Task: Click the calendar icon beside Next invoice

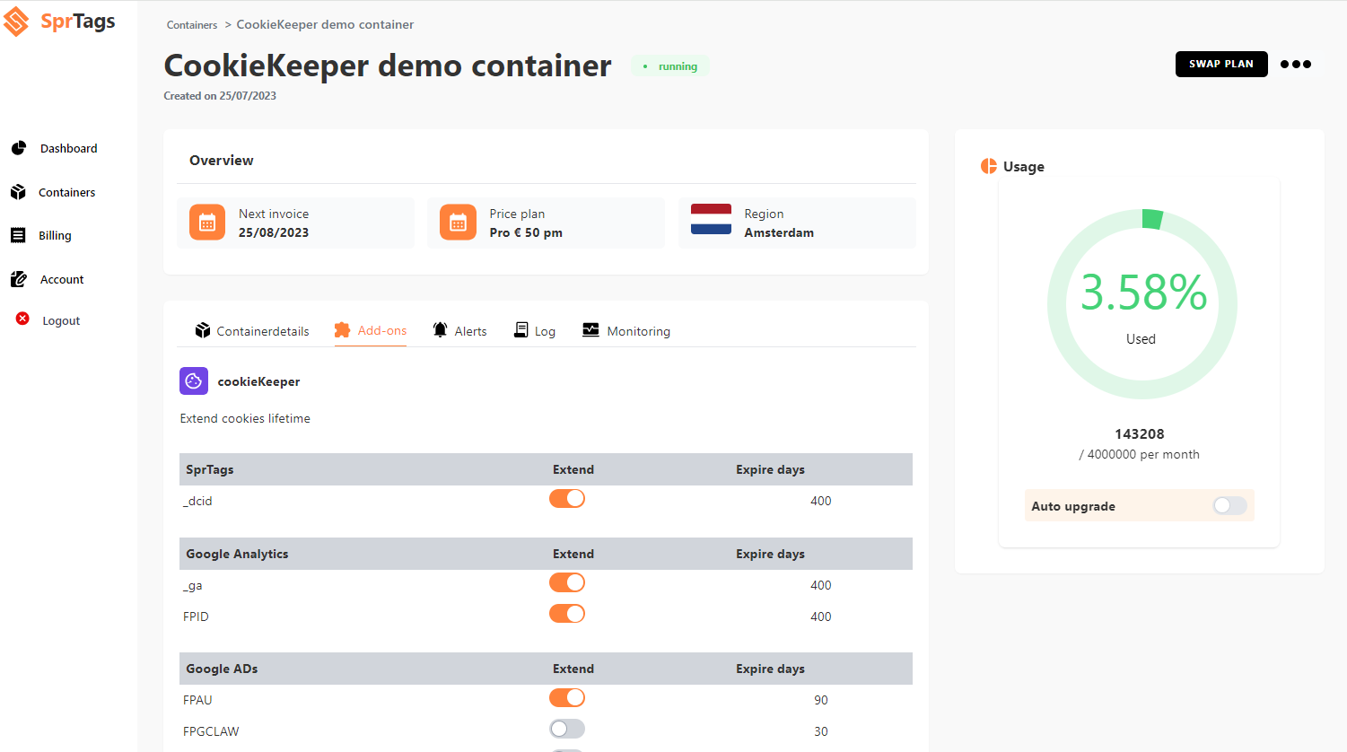Action: [x=206, y=222]
